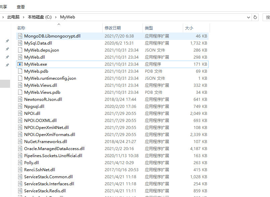This screenshot has height=197, width=270.
Task: Click the Polly.dll file icon
Action: click(x=20, y=163)
